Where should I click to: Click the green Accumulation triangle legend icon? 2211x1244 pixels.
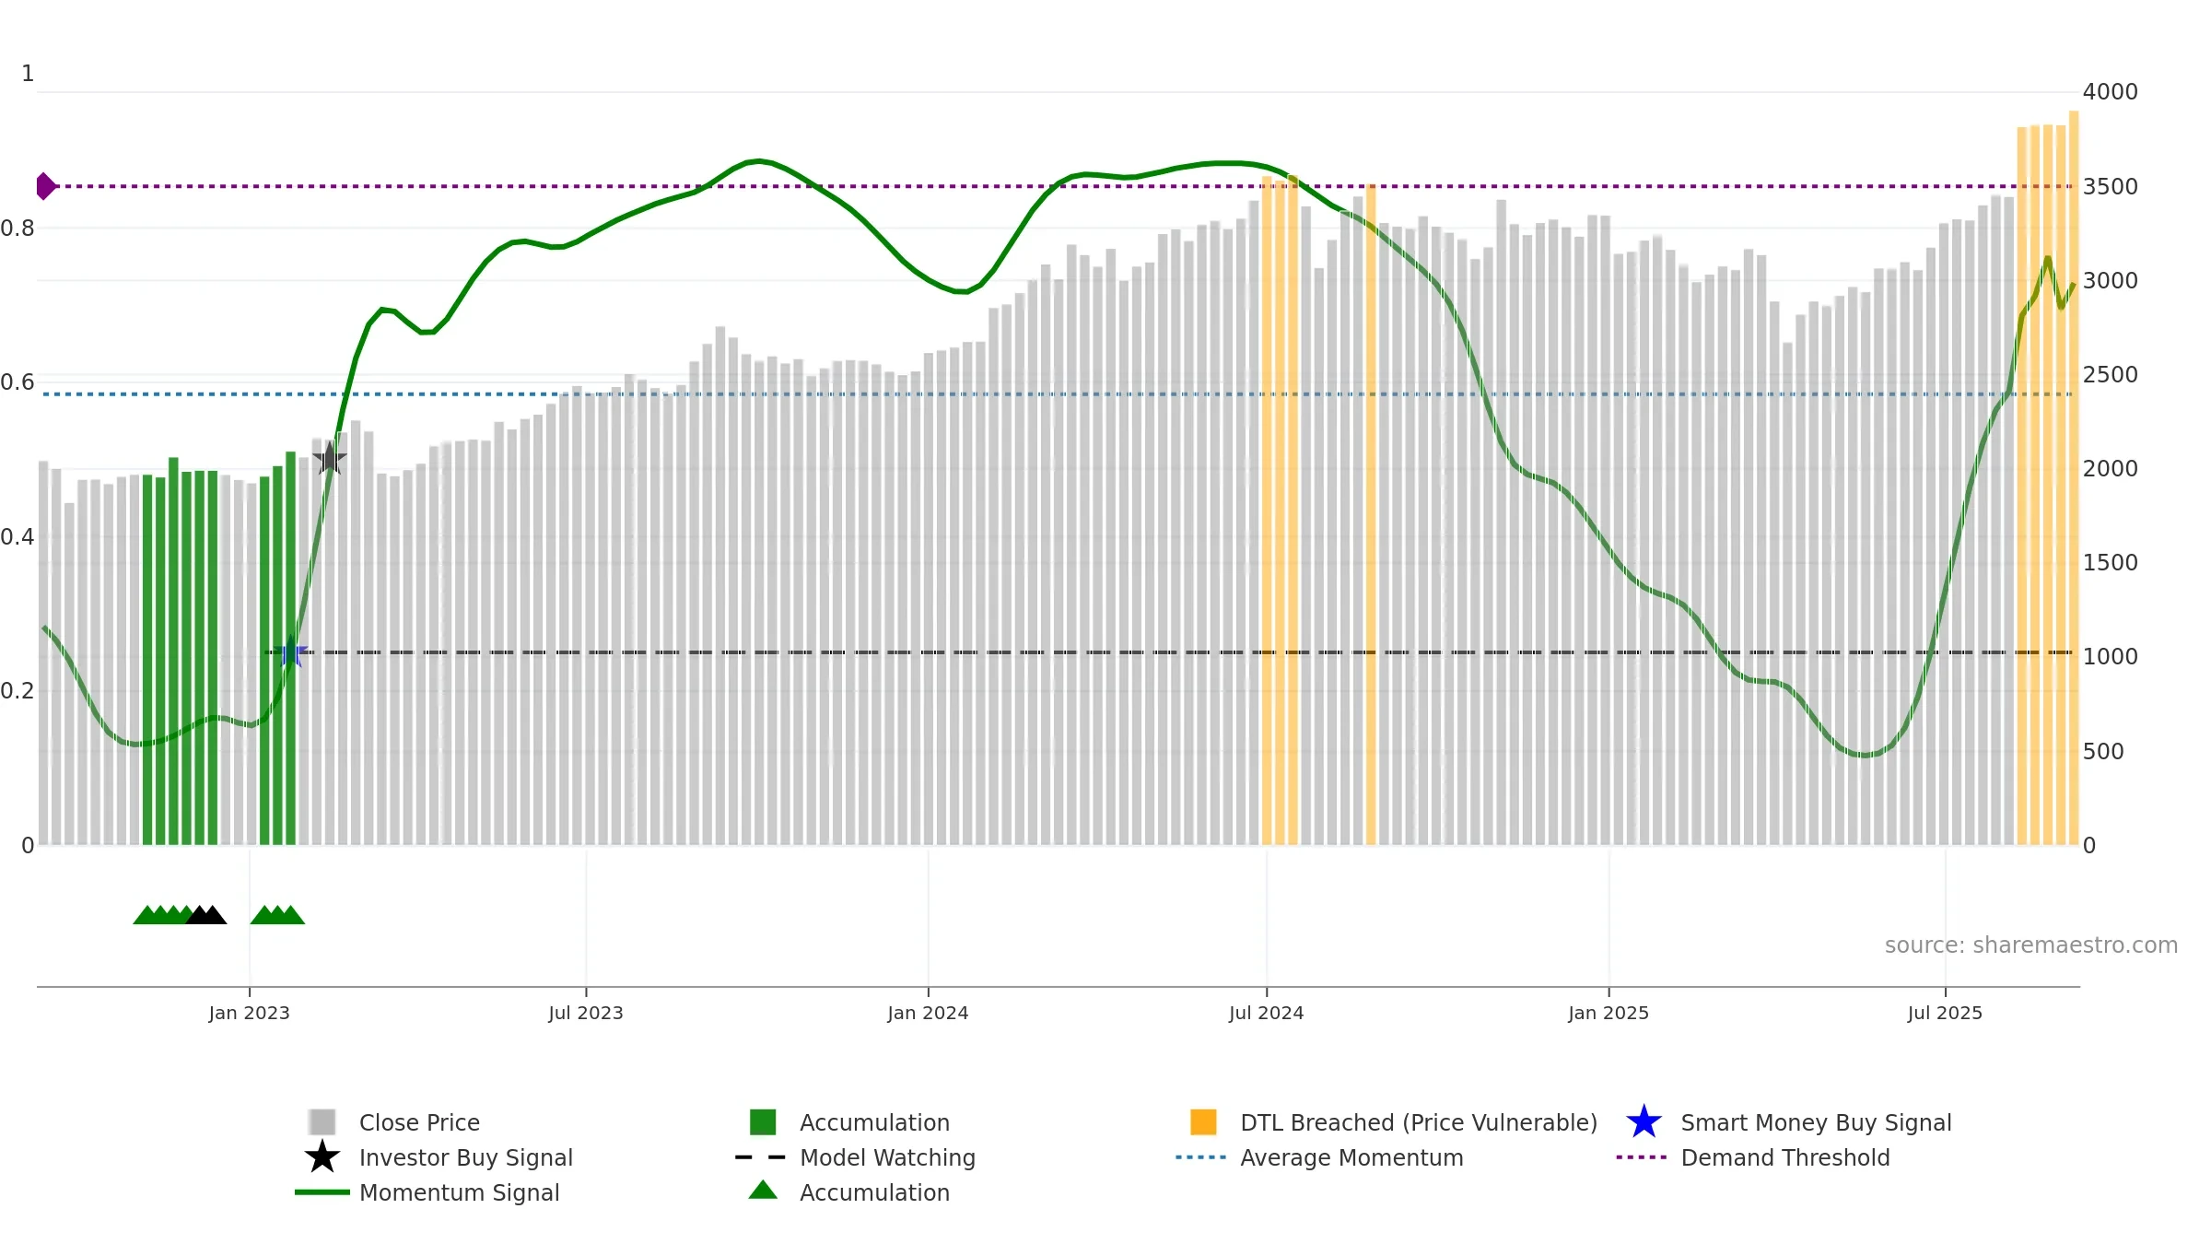tap(763, 1191)
